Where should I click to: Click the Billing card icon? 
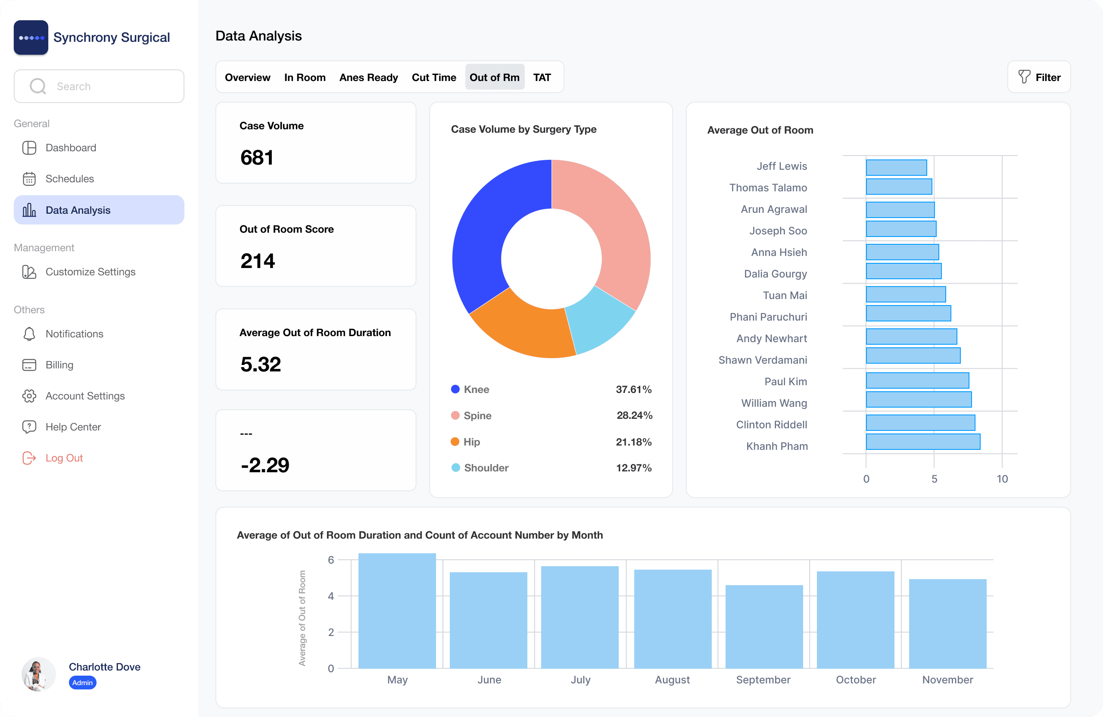[29, 365]
